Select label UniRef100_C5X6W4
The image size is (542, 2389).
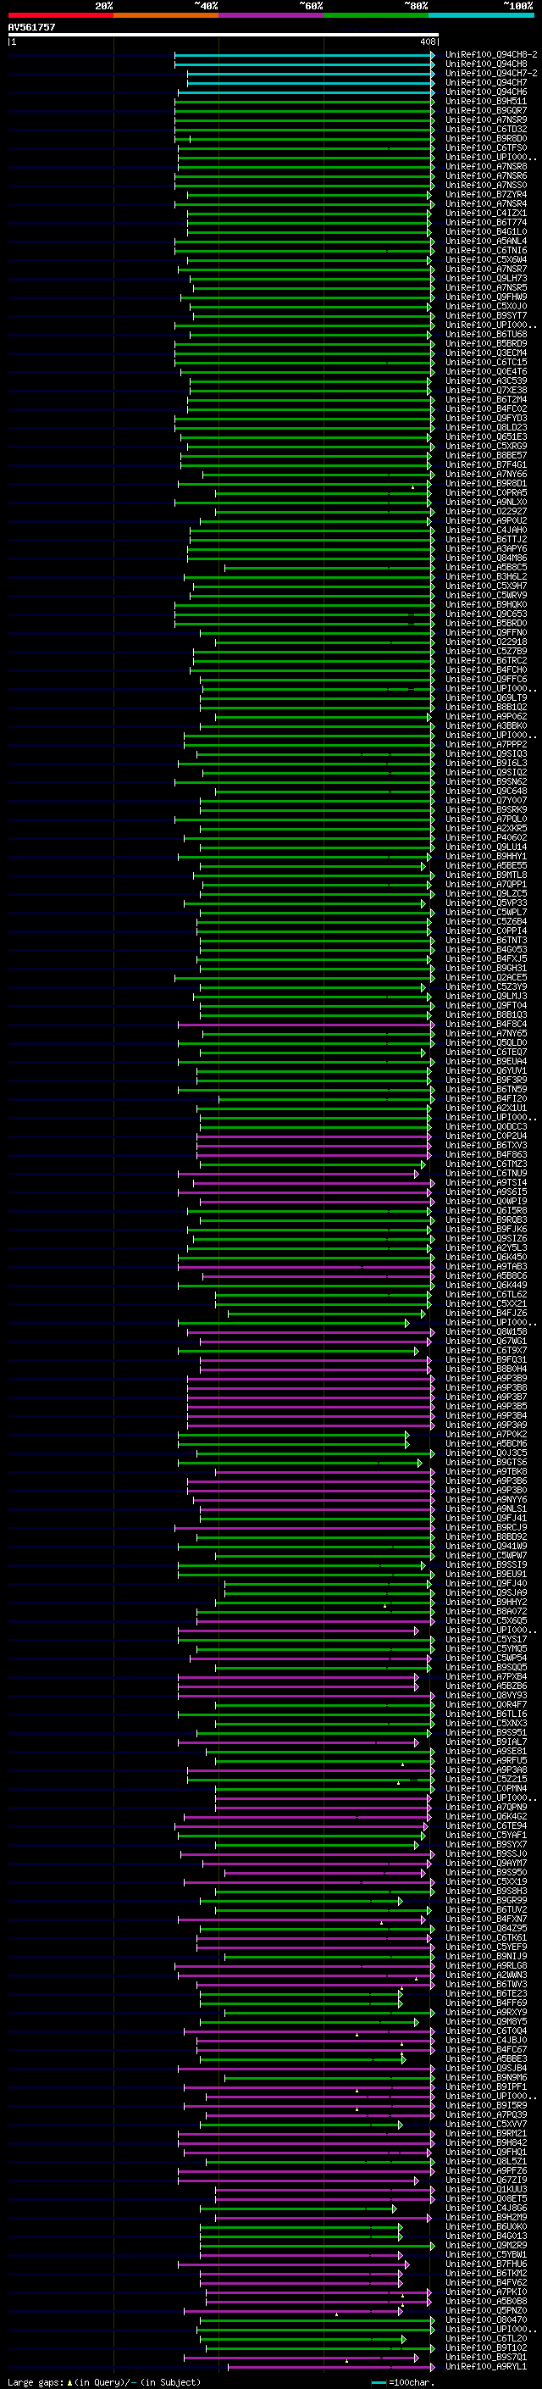coord(486,259)
